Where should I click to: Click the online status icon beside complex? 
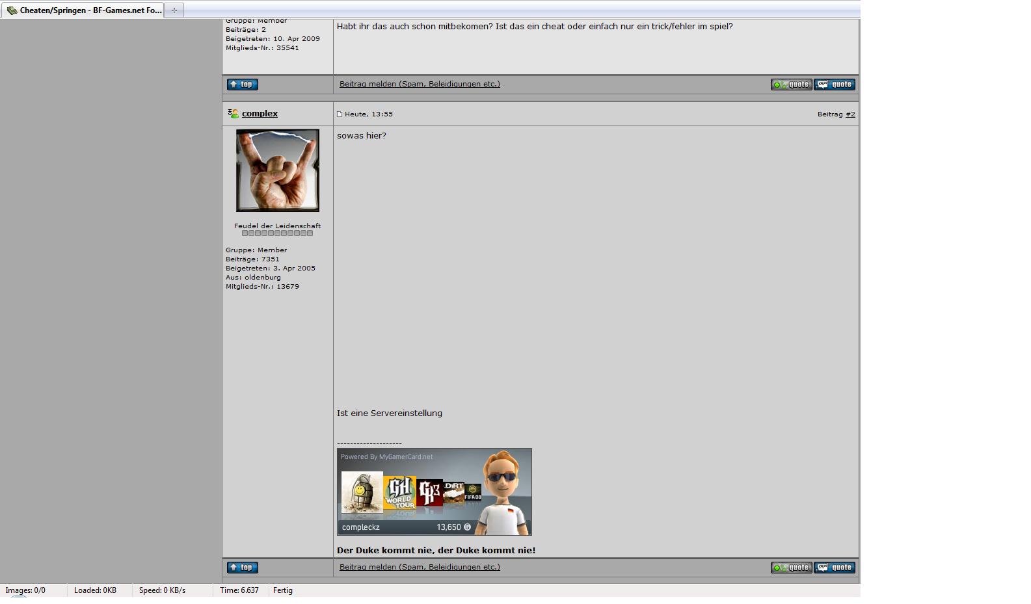click(233, 114)
